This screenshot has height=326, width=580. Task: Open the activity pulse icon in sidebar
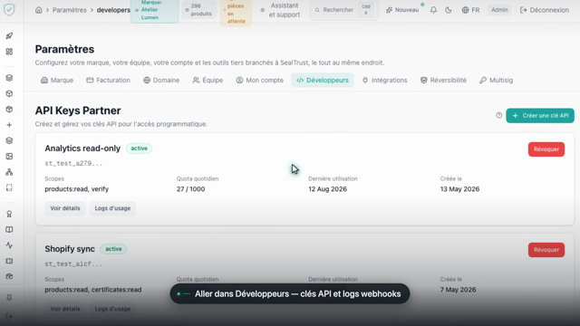click(x=9, y=245)
